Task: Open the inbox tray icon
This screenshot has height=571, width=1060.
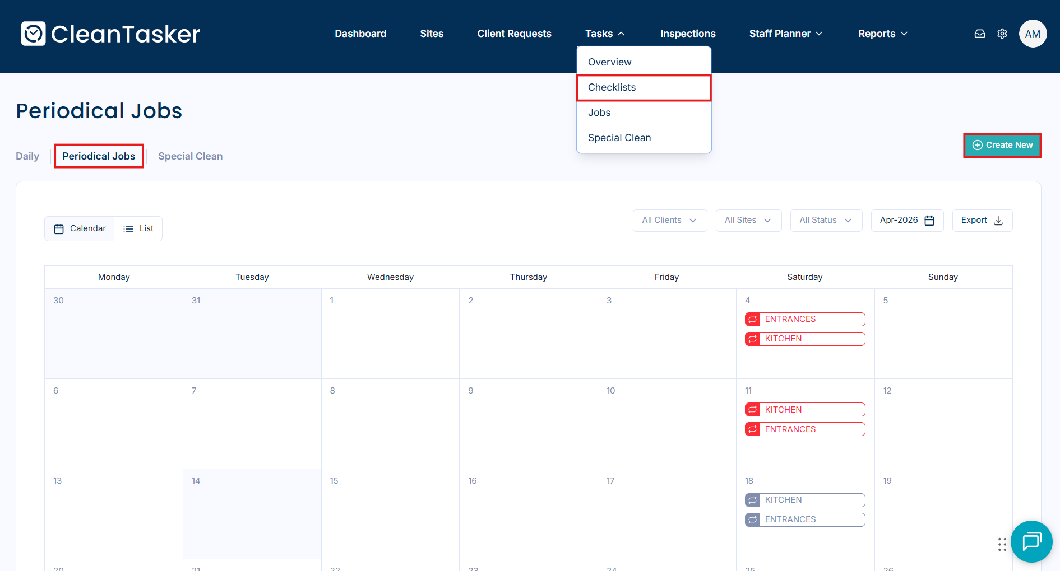Action: tap(979, 34)
